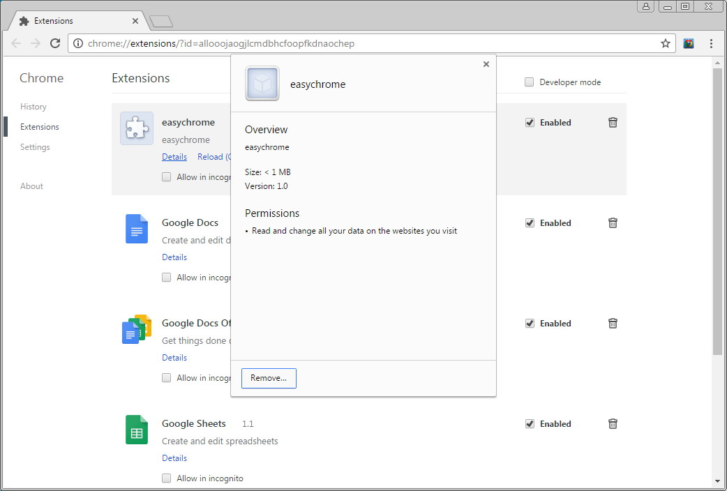Viewport: 727px width, 491px height.
Task: Delete easychrome using its trash icon
Action: tap(613, 123)
